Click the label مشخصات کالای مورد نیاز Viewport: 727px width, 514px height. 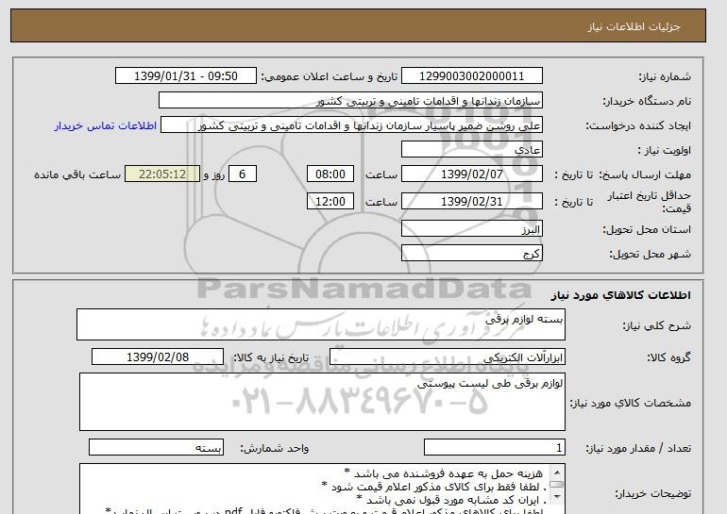630,403
